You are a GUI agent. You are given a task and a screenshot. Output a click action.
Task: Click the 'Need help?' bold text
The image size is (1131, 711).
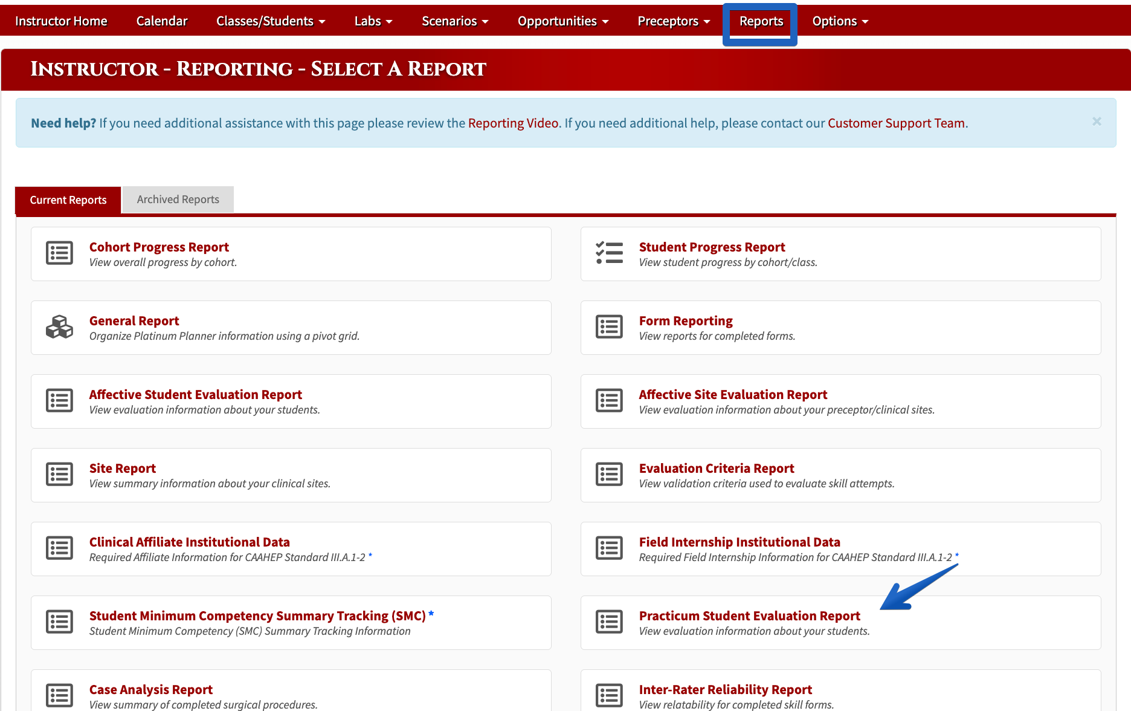tap(63, 123)
